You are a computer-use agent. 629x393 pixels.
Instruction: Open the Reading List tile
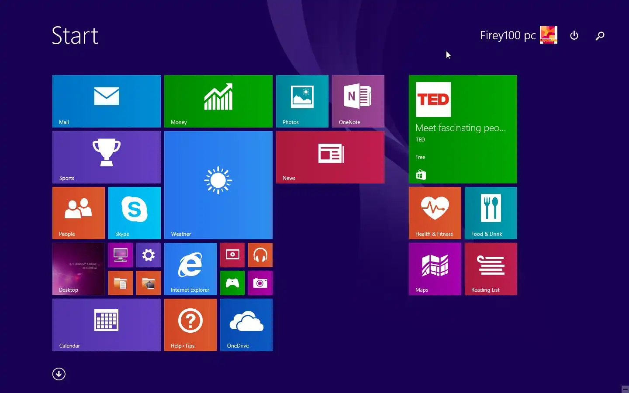[491, 269]
